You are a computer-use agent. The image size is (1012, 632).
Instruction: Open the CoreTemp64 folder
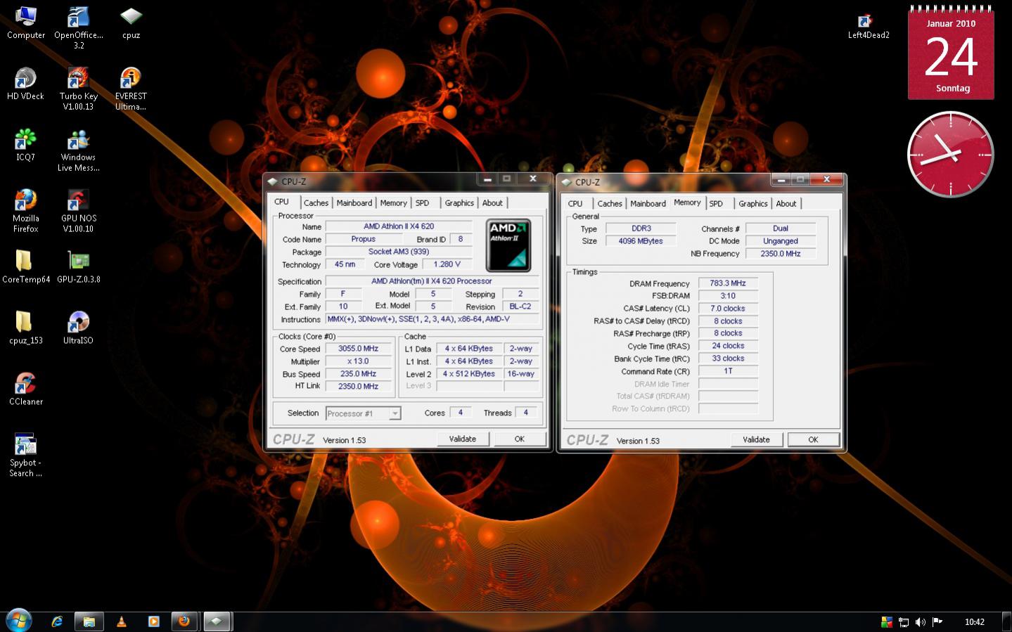pos(25,266)
